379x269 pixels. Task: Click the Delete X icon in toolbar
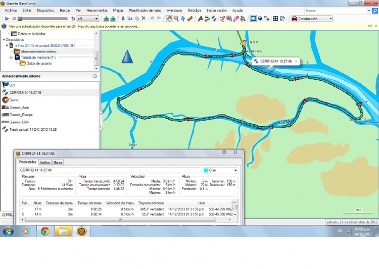pyautogui.click(x=144, y=19)
